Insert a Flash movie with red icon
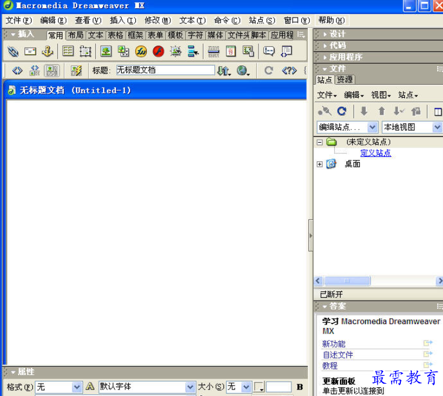This screenshot has height=396, width=443. coord(158,51)
